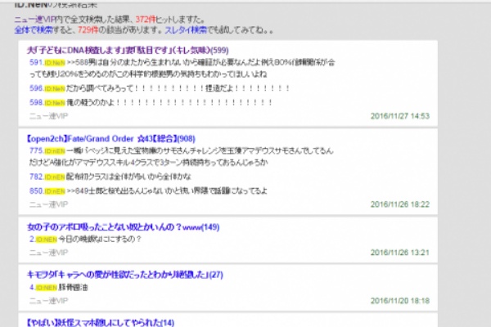The image size is (491, 327).
Task: Click post number 782
Action: tap(36, 177)
